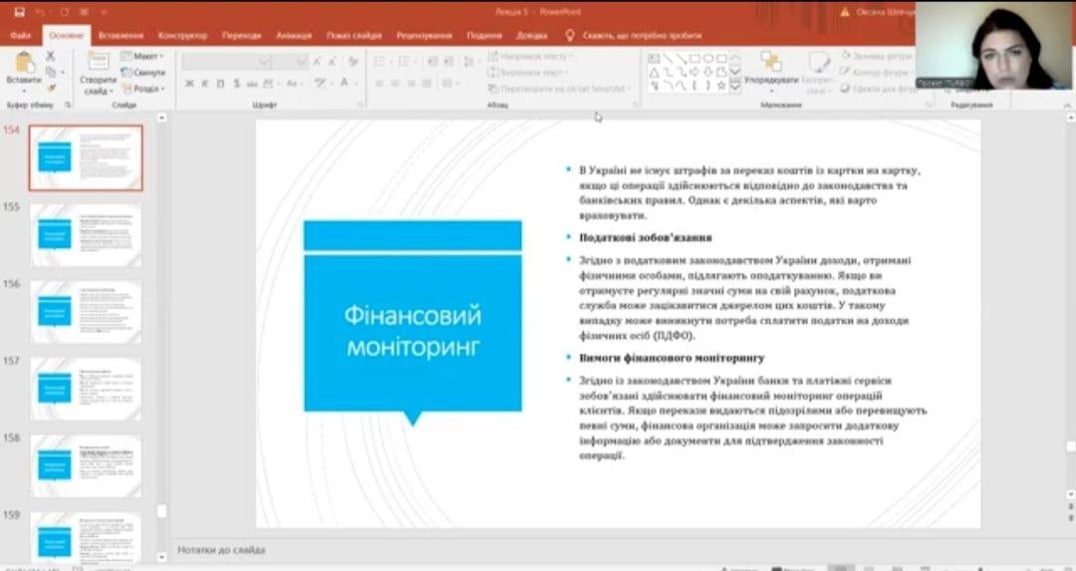Pick the straight line shape in gallery
This screenshot has width=1076, height=571.
(668, 59)
